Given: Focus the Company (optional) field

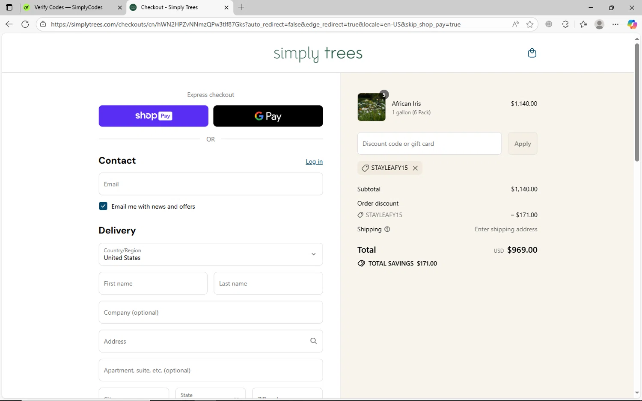Looking at the screenshot, I should pos(211,313).
